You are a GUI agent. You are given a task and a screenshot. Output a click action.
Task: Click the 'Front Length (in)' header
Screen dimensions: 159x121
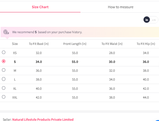click(75, 44)
